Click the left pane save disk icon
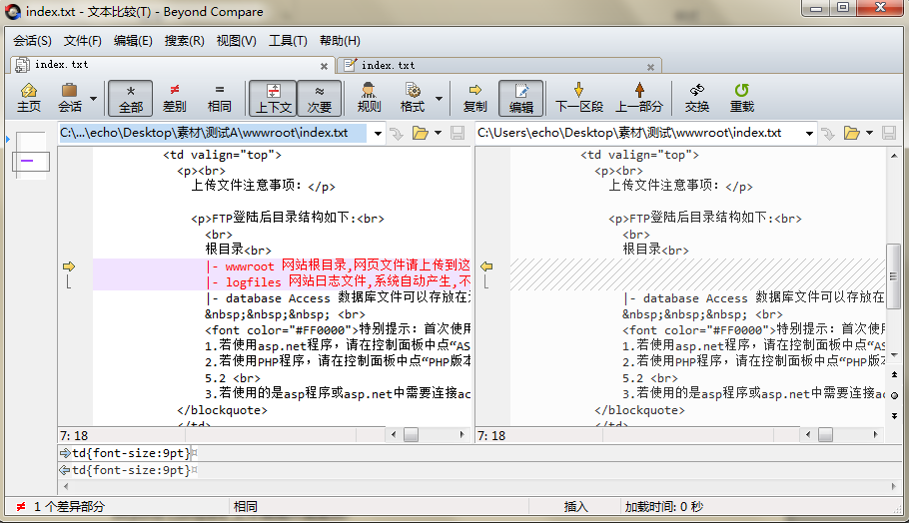This screenshot has width=909, height=523. click(x=457, y=133)
